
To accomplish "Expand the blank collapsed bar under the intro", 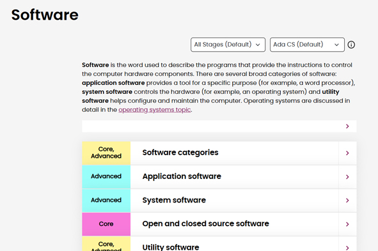I will click(219, 126).
